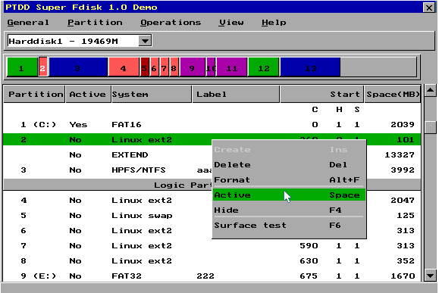Select partition block 6 in disk map
The image size is (439, 293).
154,67
